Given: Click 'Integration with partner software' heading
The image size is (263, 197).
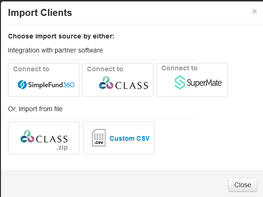Looking at the screenshot, I should [x=56, y=50].
